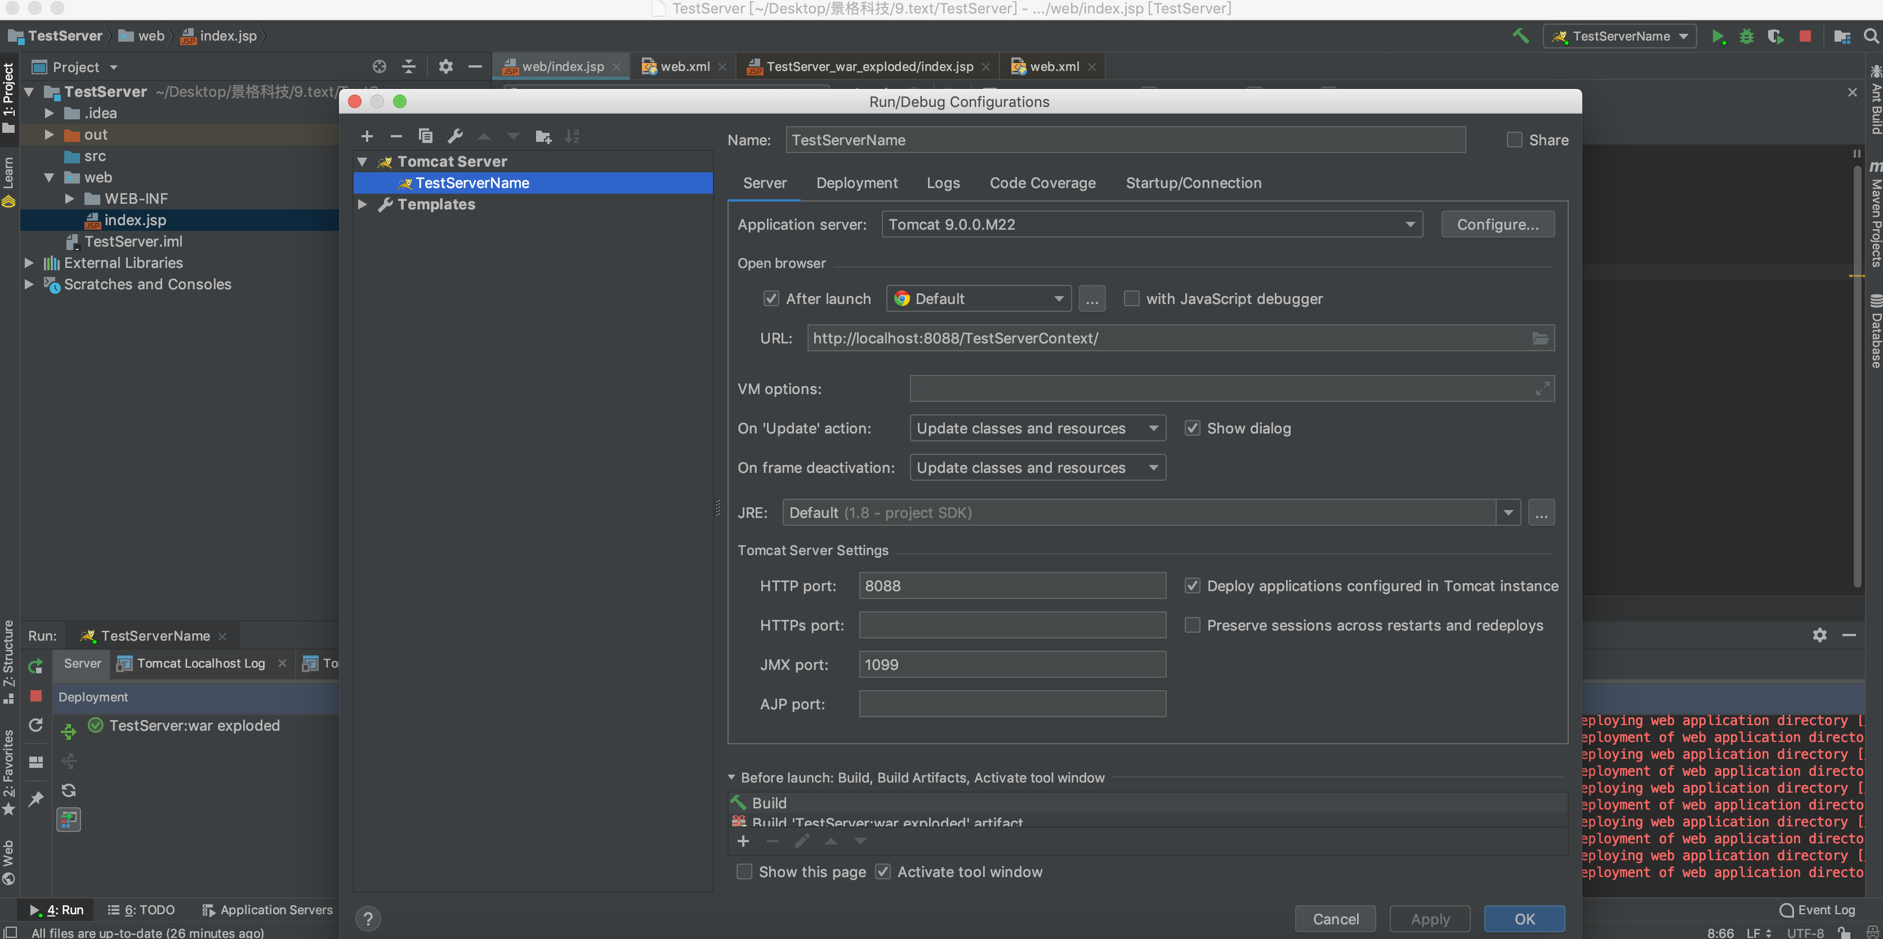Viewport: 1883px width, 939px height.
Task: Deploy all artifacts icon in Run panel
Action: point(68,731)
